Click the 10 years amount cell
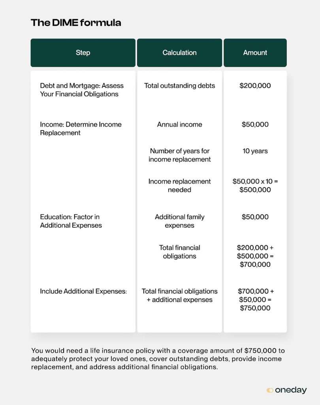320x405 pixels. coord(255,151)
